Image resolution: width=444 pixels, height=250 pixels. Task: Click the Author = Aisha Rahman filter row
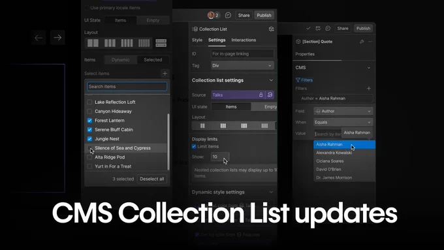[x=334, y=99]
